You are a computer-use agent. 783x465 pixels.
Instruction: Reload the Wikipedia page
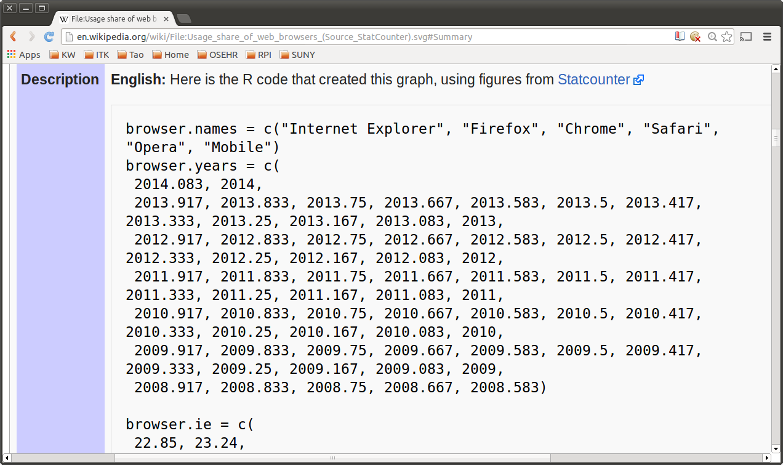(49, 37)
